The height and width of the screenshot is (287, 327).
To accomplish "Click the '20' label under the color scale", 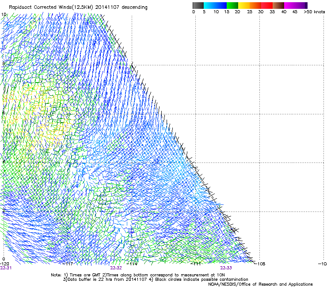I will click(x=237, y=12).
